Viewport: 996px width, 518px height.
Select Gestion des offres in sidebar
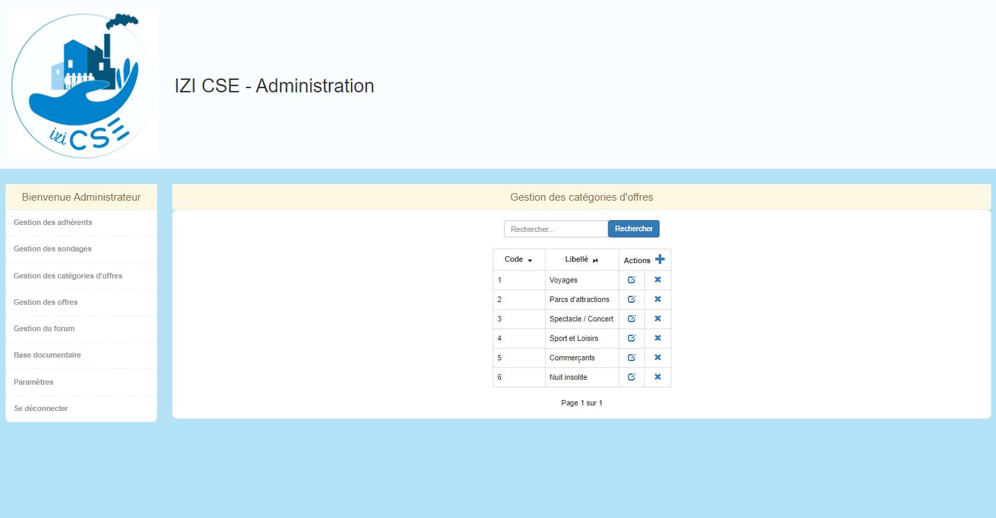46,302
